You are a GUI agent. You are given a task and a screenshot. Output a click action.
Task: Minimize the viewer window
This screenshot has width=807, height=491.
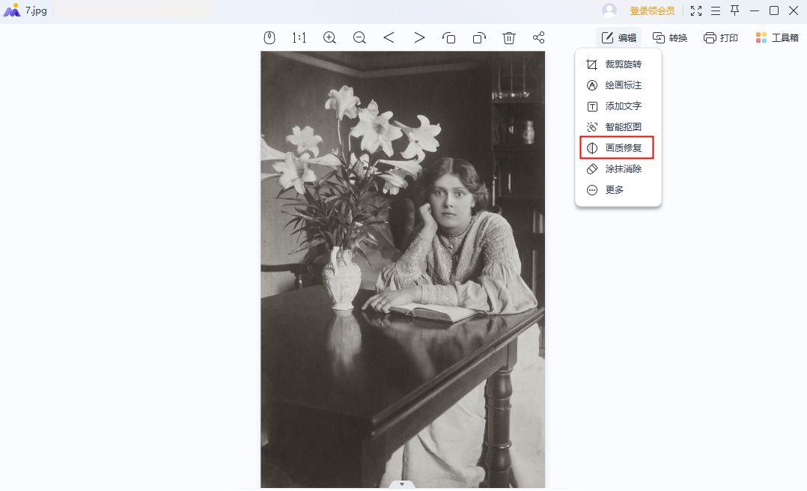point(755,10)
